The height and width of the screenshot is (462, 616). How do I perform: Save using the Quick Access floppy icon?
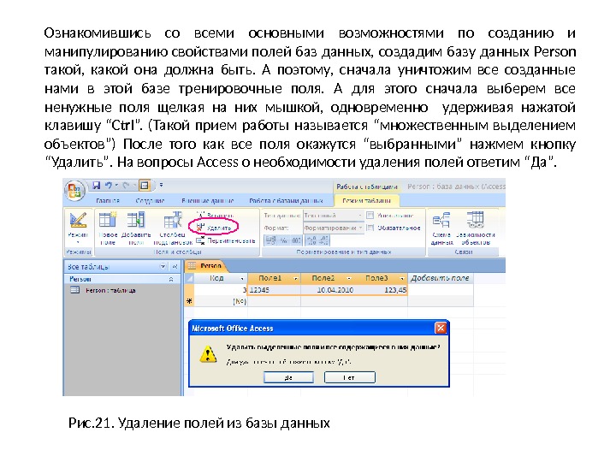coord(96,186)
